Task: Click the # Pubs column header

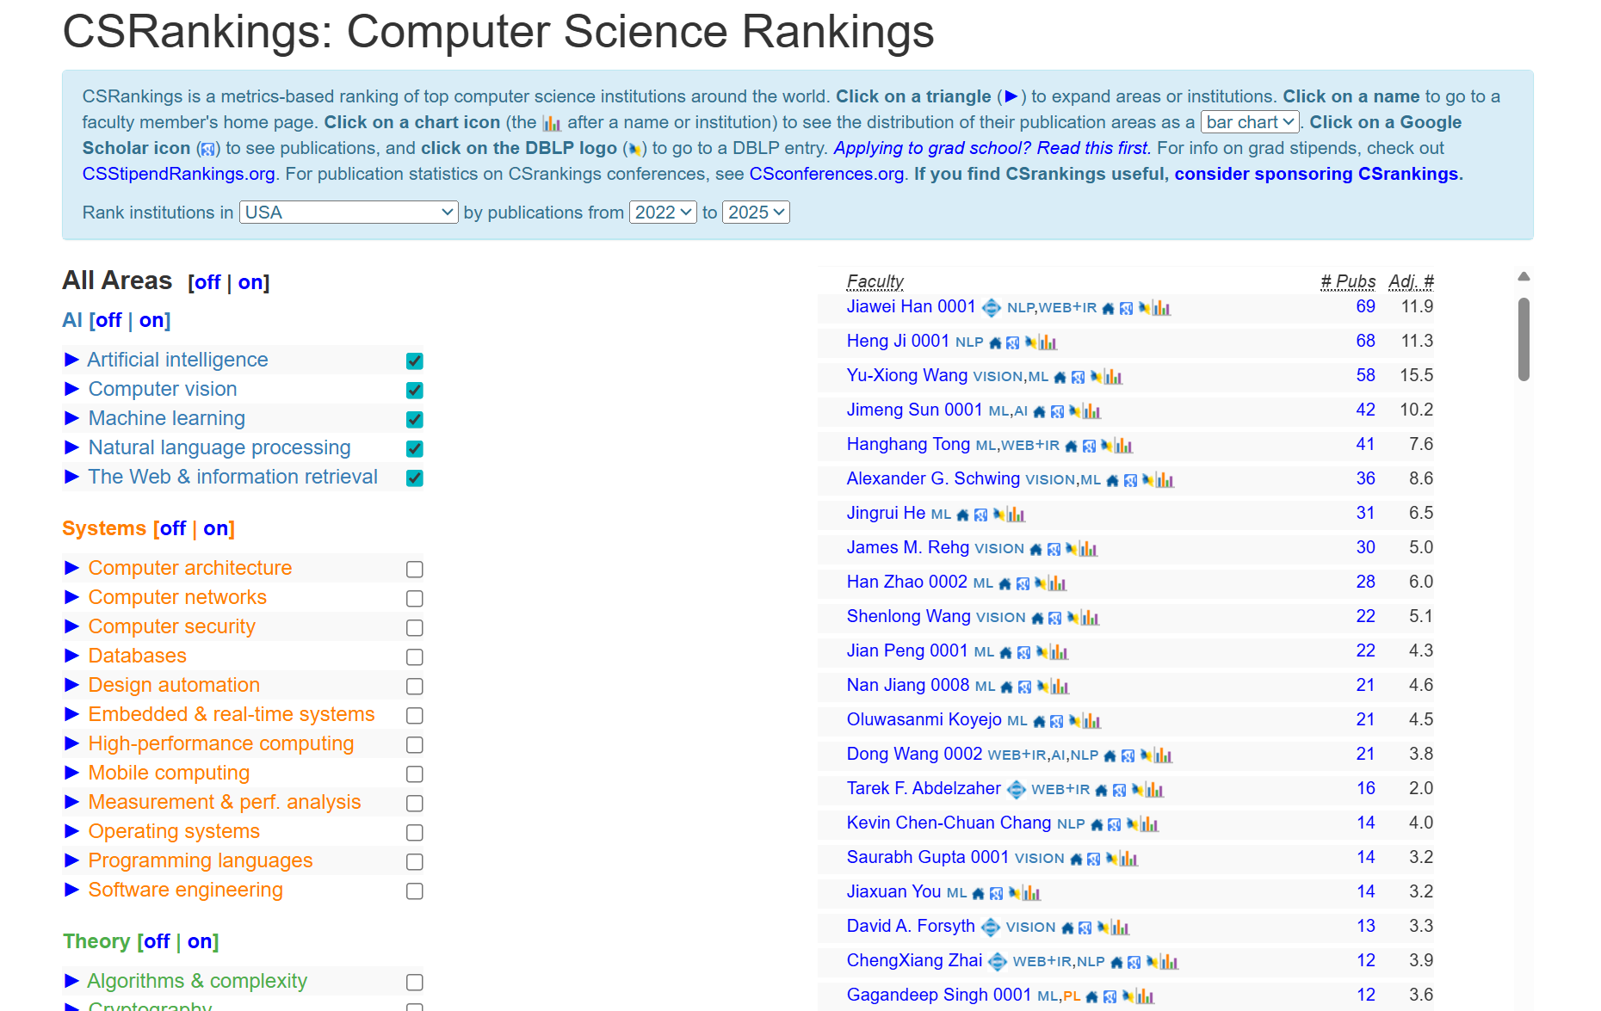Action: (1348, 281)
